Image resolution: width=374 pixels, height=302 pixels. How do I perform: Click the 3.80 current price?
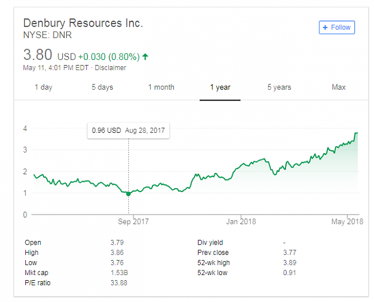click(37, 55)
